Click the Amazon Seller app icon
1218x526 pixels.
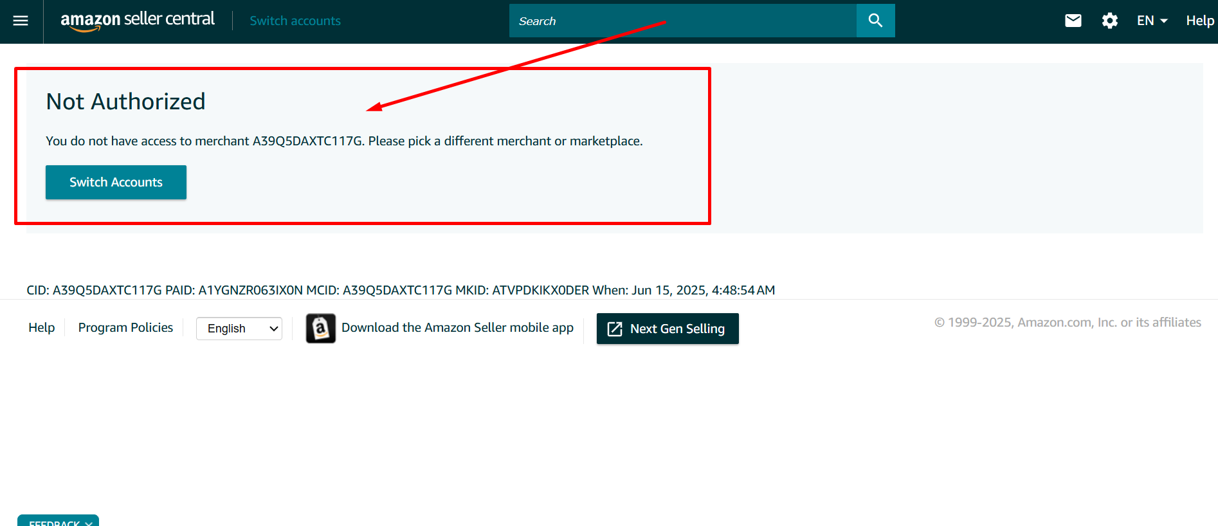click(x=320, y=329)
